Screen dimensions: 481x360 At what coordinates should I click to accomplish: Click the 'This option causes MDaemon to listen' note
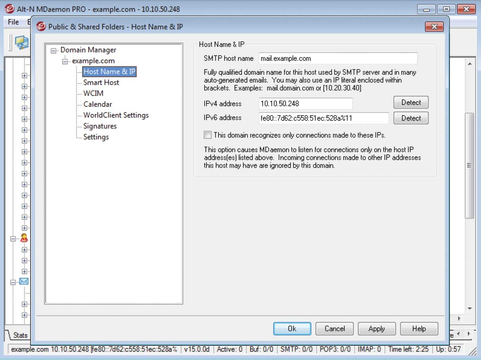coord(313,157)
